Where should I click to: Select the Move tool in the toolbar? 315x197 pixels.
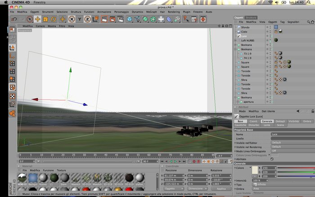coord(37,19)
